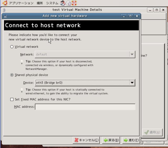Close the Add new virtual hardware dialog
168x148 pixels.
tap(137, 16)
